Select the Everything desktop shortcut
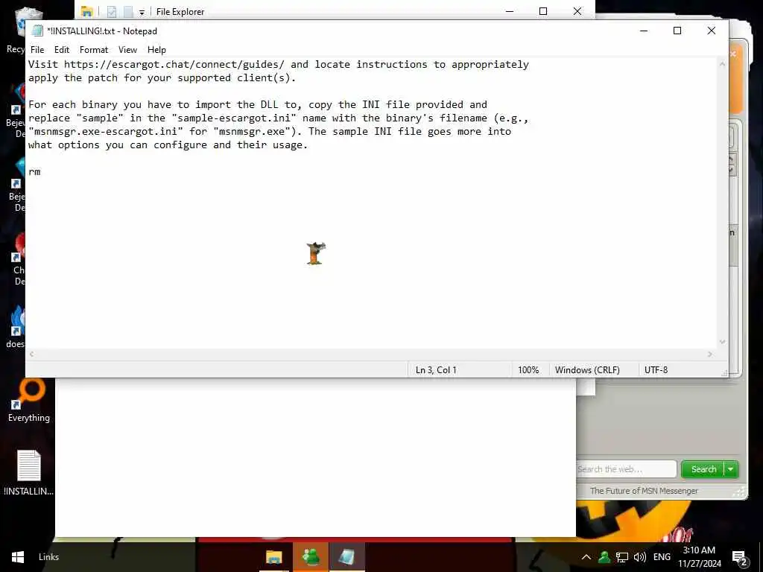 click(x=29, y=401)
